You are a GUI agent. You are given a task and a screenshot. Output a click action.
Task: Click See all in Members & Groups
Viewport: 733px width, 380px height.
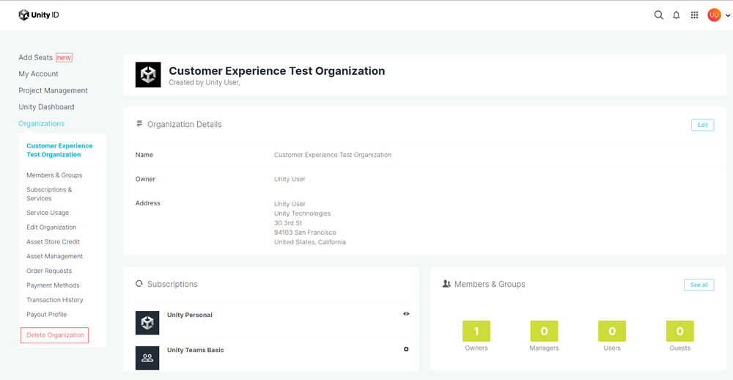(x=699, y=285)
